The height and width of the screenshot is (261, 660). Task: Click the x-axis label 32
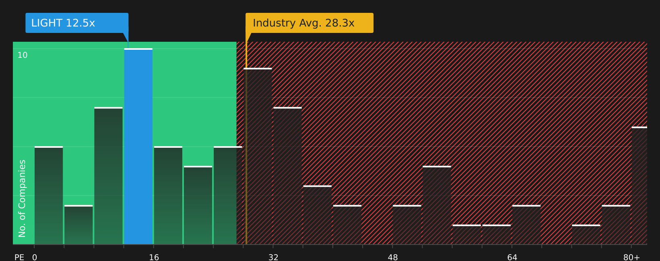point(273,257)
